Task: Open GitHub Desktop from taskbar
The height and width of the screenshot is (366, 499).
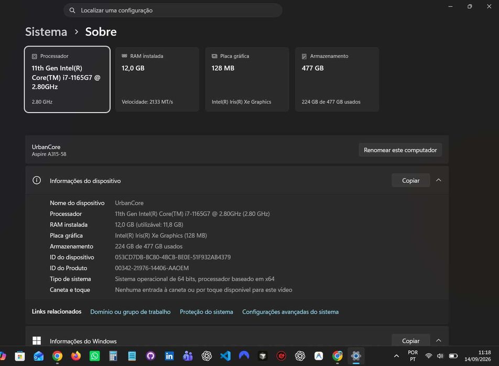Action: point(150,356)
